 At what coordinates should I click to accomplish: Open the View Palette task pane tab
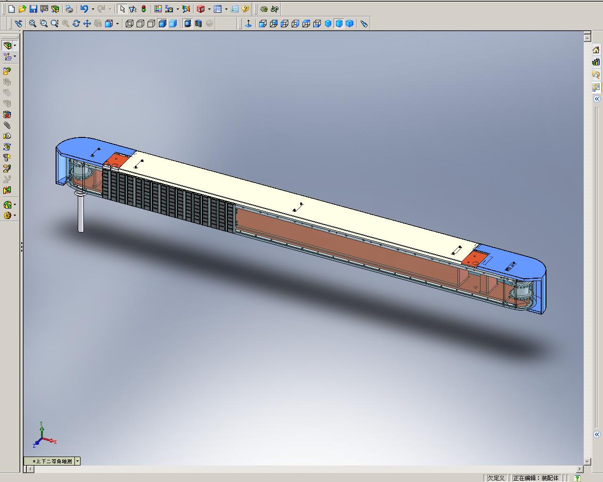(596, 87)
